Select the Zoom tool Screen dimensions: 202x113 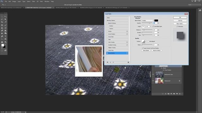[5, 42]
